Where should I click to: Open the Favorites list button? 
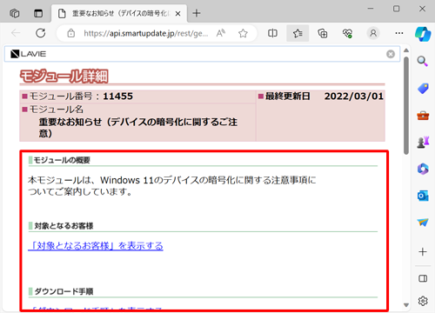[x=298, y=33]
